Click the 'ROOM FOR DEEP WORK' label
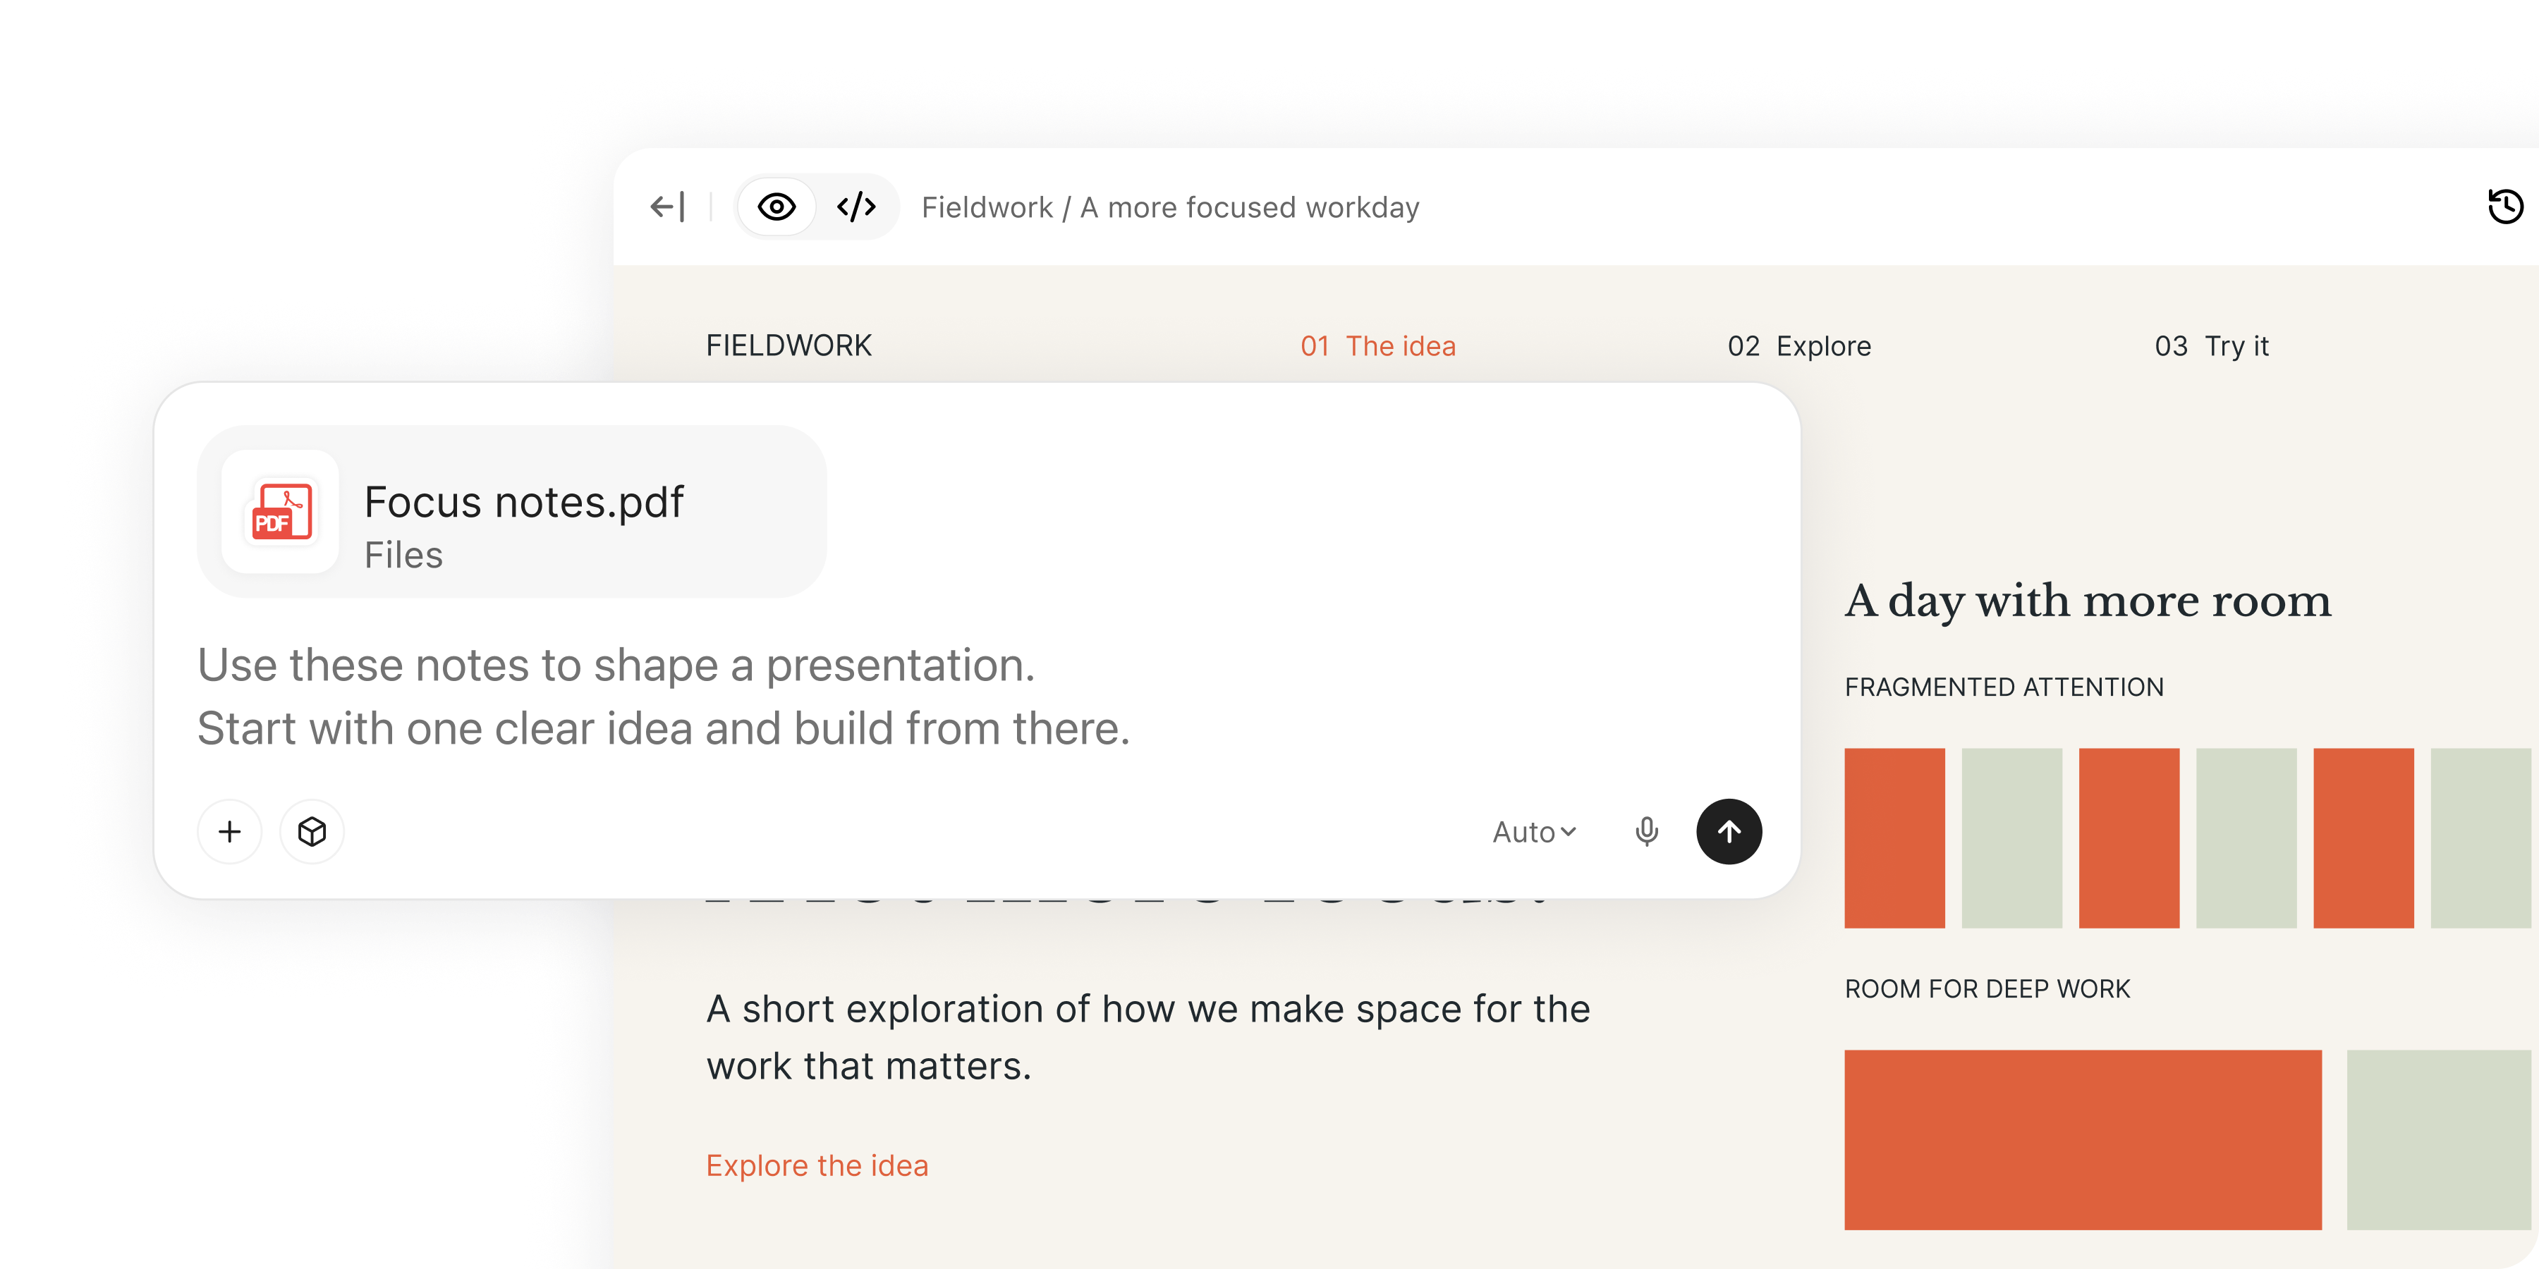This screenshot has height=1269, width=2539. point(1987,989)
